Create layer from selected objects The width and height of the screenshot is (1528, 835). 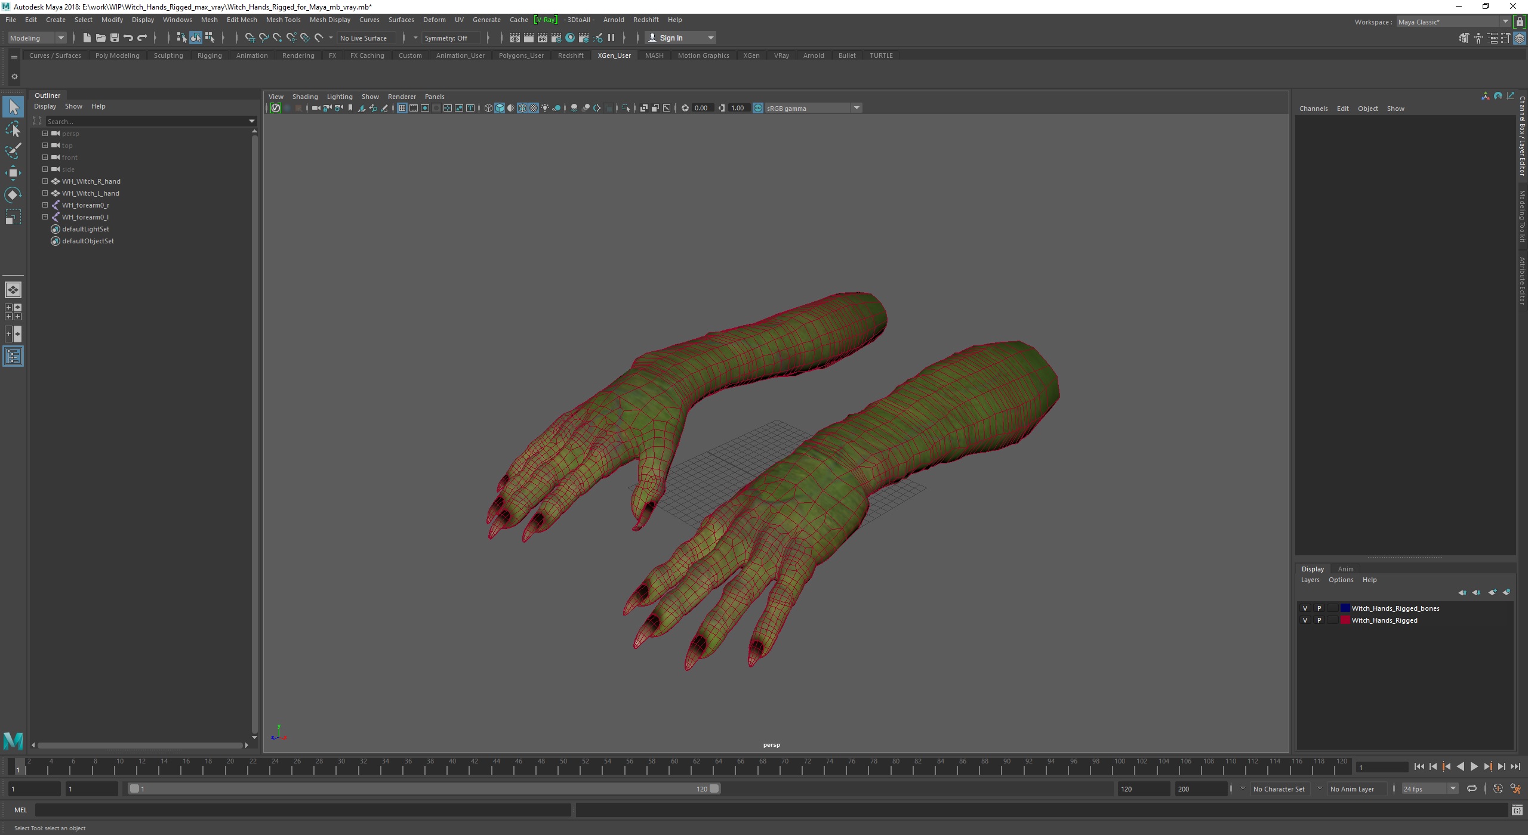(1507, 592)
